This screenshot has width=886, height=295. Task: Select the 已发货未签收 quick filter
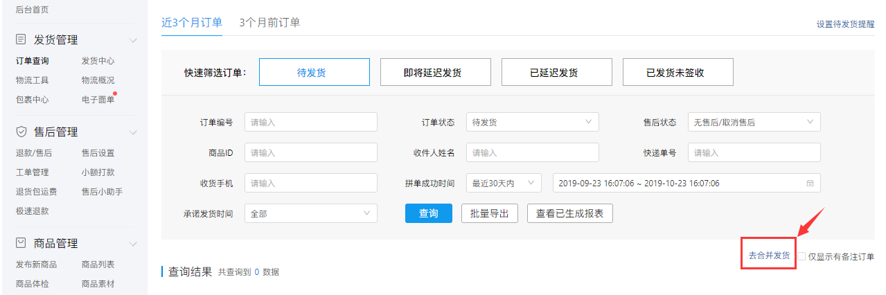(678, 72)
